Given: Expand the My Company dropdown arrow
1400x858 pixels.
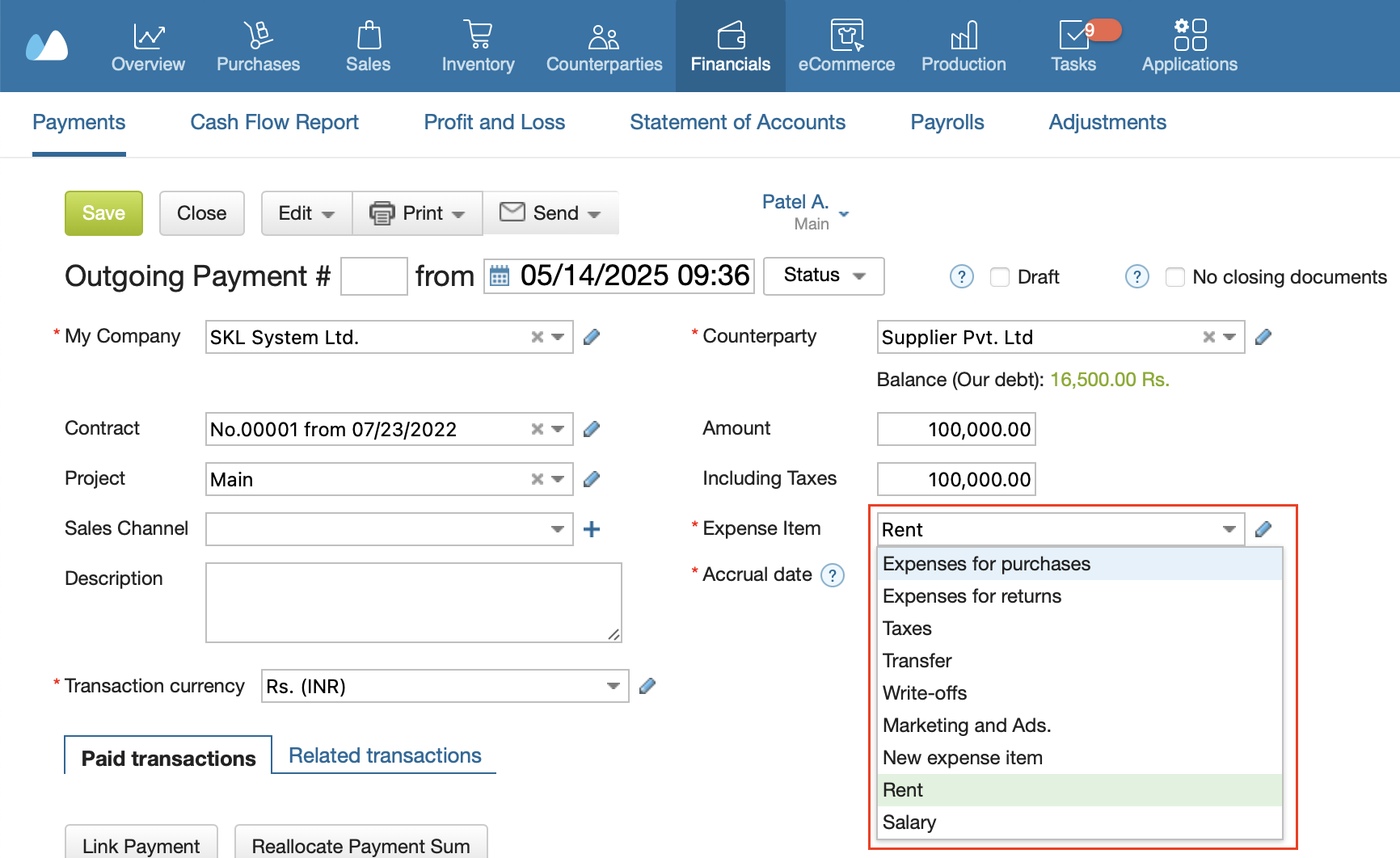Looking at the screenshot, I should pyautogui.click(x=558, y=337).
